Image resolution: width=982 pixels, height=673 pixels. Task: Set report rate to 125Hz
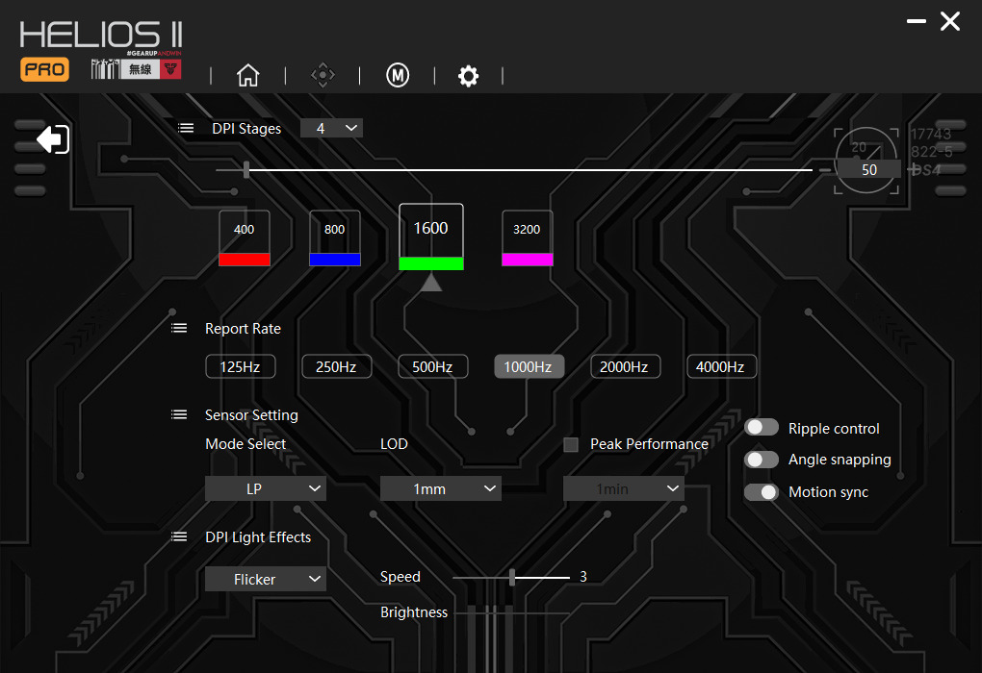coord(241,366)
